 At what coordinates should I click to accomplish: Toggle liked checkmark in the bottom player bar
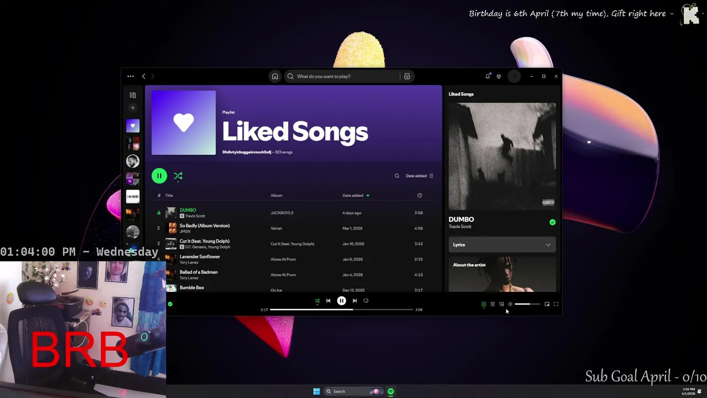pos(170,304)
